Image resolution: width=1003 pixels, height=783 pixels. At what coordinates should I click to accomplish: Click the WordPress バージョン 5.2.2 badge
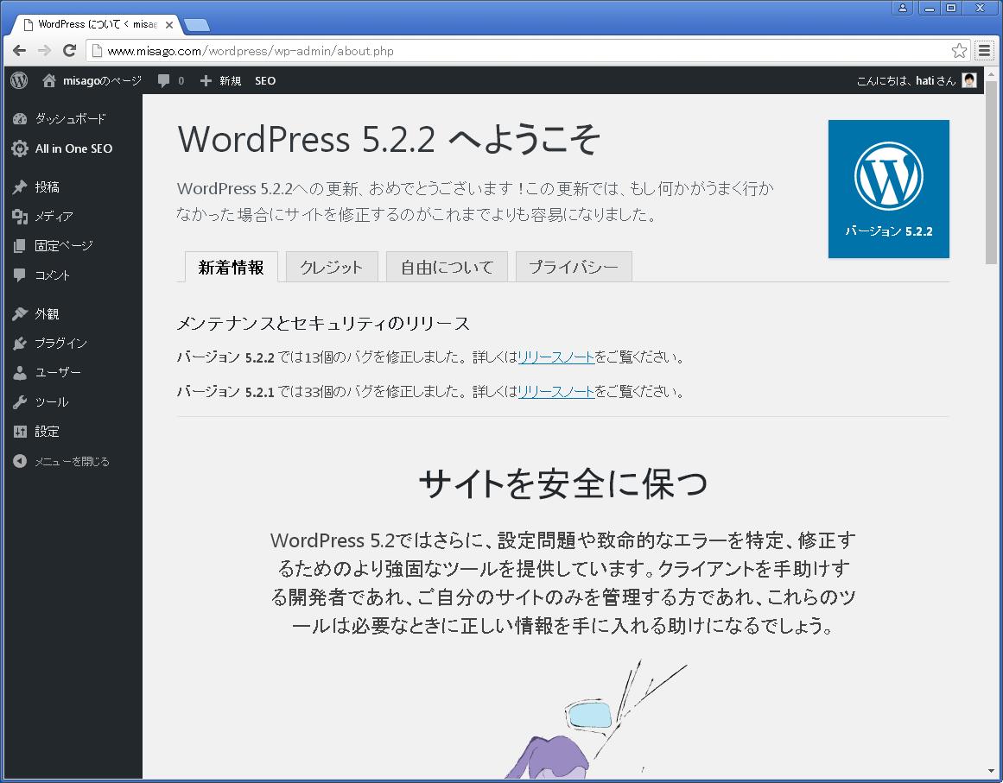pos(888,189)
